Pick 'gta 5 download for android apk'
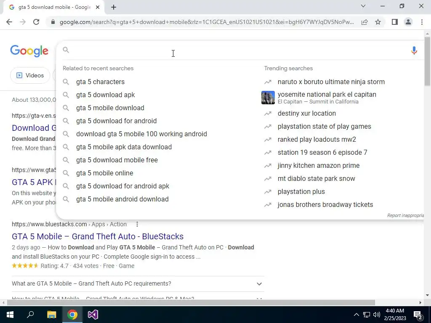431x323 pixels. click(122, 186)
